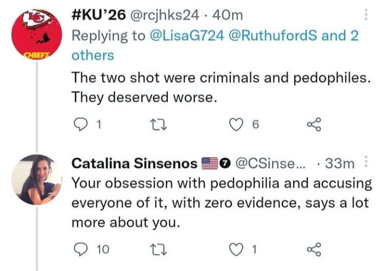This screenshot has height=271, width=385.
Task: Like the #KU'26 tweet
Action: 236,125
